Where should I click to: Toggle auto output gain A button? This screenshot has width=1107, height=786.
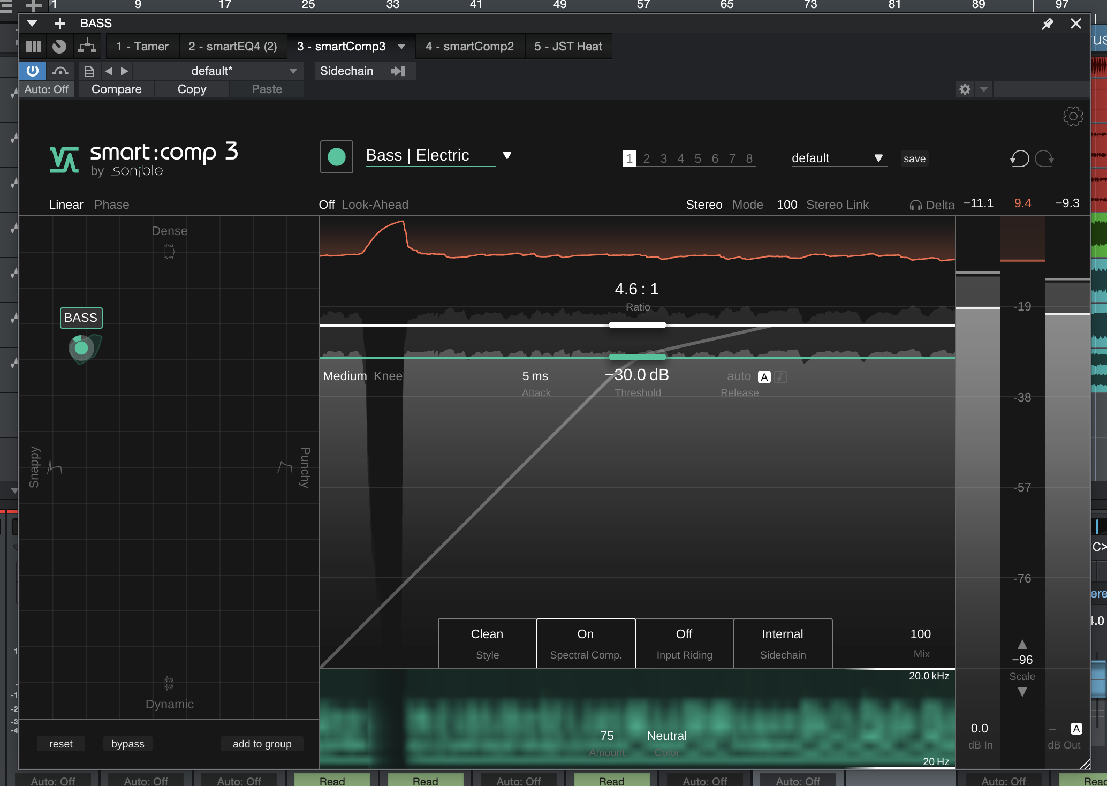coord(1076,729)
